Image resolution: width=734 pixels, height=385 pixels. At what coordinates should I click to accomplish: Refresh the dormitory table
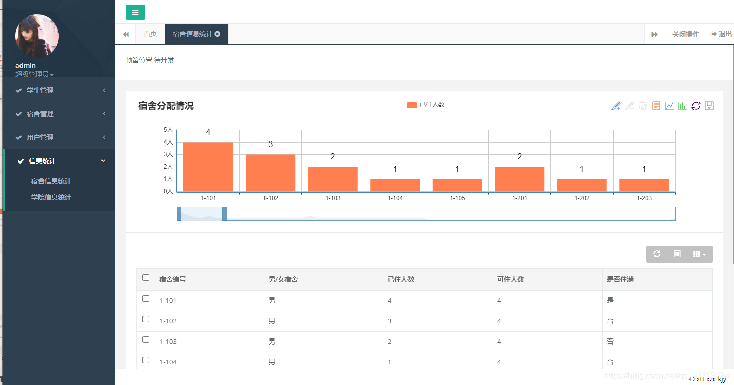click(x=657, y=254)
